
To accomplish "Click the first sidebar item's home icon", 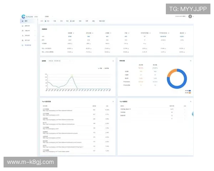I will click(x=22, y=21).
